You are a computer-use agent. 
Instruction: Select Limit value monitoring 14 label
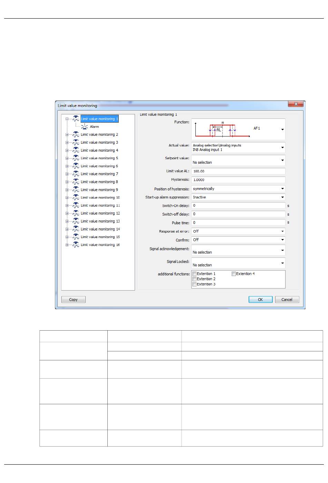[x=100, y=229]
